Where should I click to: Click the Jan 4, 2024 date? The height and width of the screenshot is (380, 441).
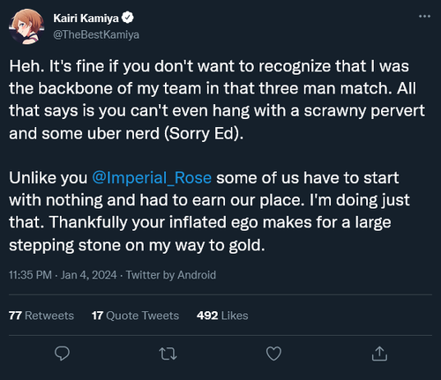click(x=89, y=275)
